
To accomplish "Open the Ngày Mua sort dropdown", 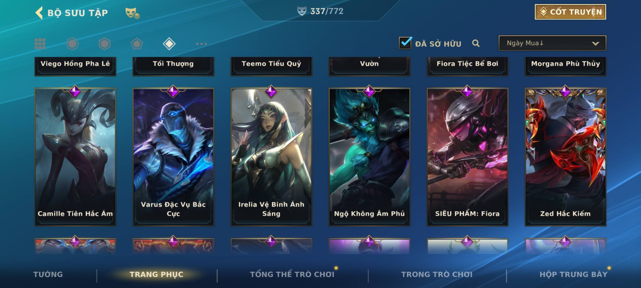I will [x=552, y=43].
